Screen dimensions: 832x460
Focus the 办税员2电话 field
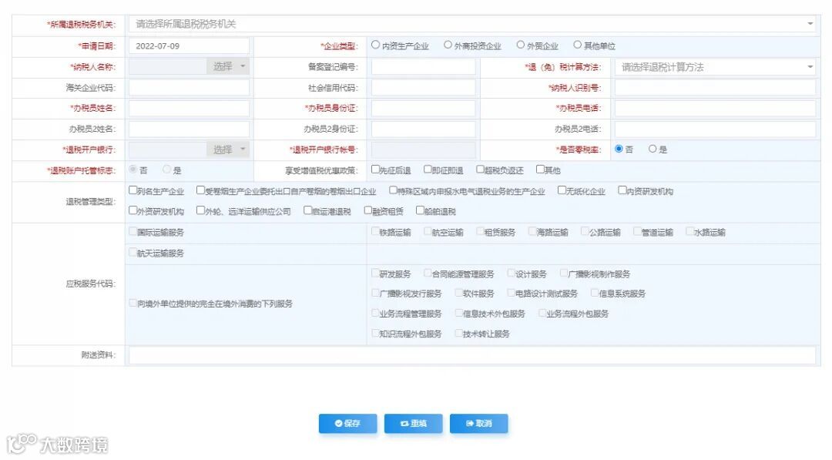[715, 129]
